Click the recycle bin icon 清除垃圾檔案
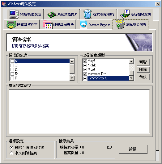 coord(120,24)
